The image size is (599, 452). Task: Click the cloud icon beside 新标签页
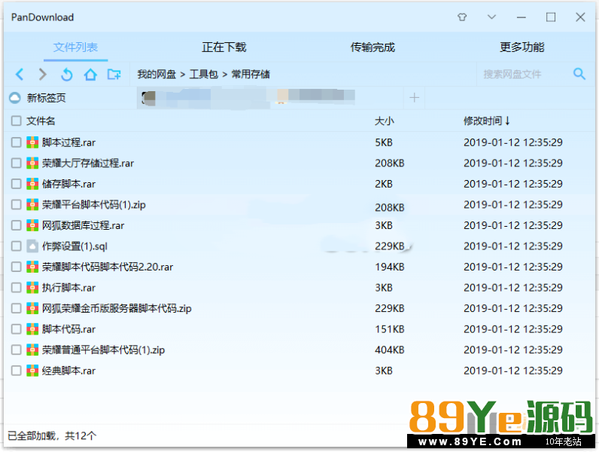coord(15,98)
